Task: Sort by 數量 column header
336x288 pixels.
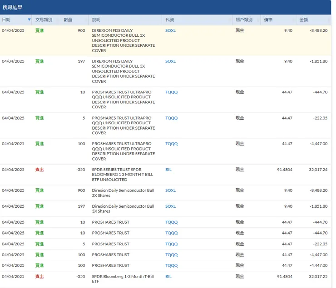Action: (x=68, y=20)
